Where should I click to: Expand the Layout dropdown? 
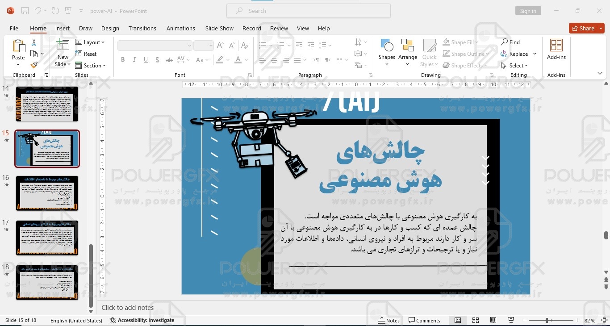pyautogui.click(x=90, y=42)
